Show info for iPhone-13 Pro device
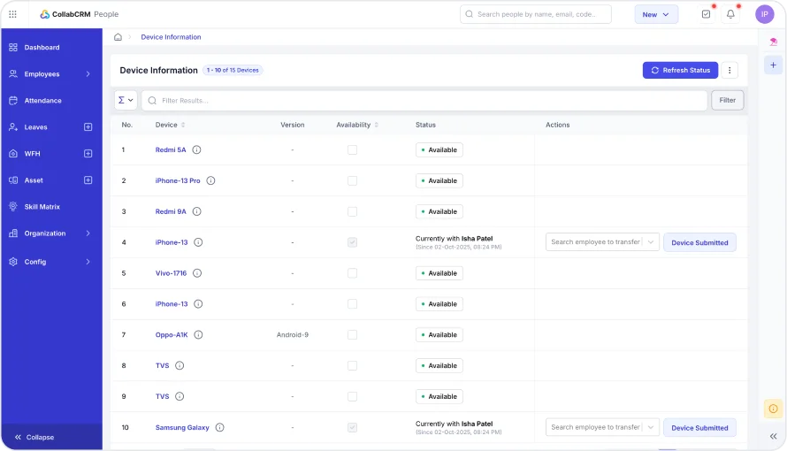The width and height of the screenshot is (787, 451). pos(210,180)
